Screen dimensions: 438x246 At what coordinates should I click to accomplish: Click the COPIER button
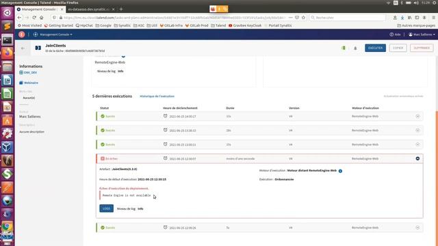coord(398,48)
